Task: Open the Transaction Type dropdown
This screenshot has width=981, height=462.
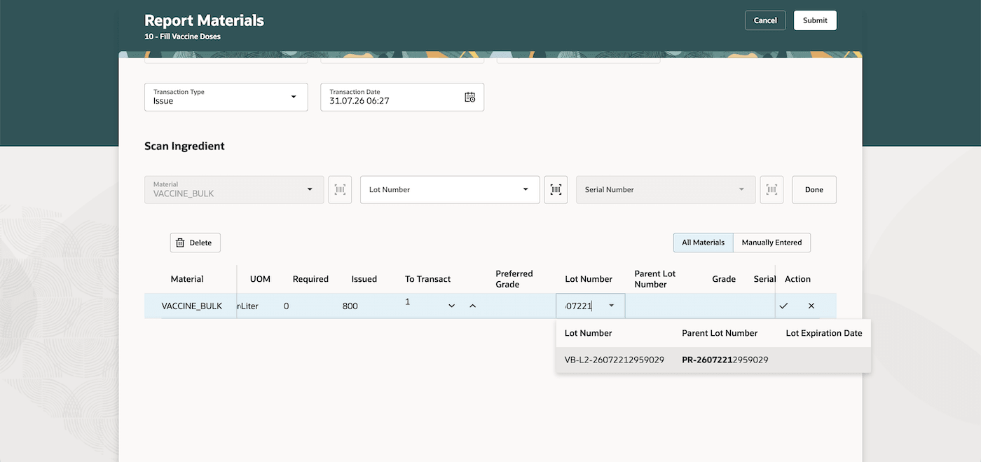Action: [294, 97]
